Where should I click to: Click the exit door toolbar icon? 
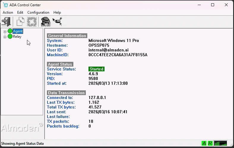[x=6, y=22]
